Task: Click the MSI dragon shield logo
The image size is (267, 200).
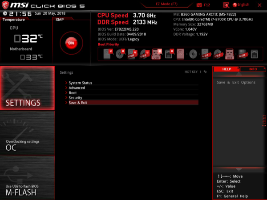Action: pos(5,5)
